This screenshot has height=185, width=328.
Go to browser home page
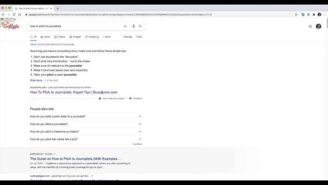click(20, 15)
